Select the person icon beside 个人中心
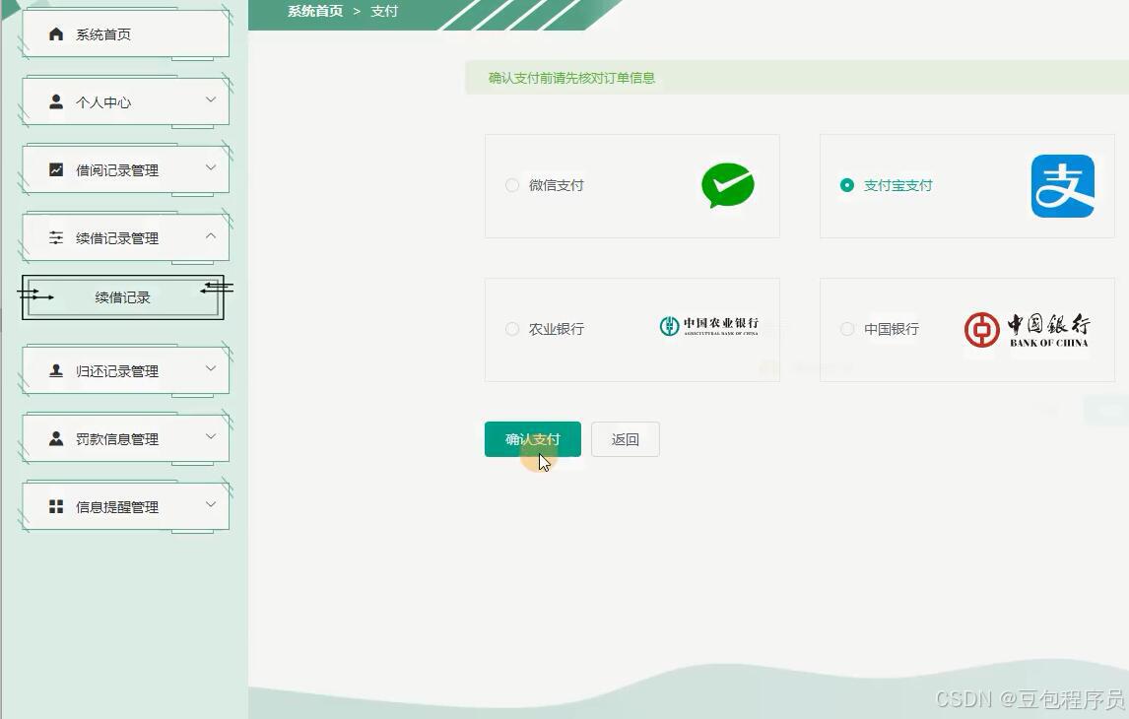This screenshot has width=1129, height=719. point(56,100)
